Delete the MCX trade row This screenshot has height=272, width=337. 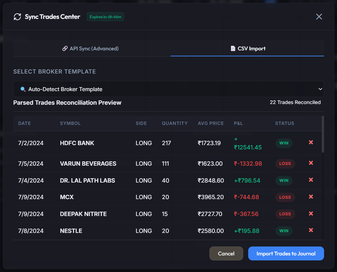tap(311, 196)
